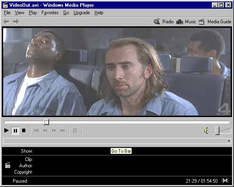This screenshot has height=187, width=234.
Task: Click the back navigation arrow
Action: [6, 22]
